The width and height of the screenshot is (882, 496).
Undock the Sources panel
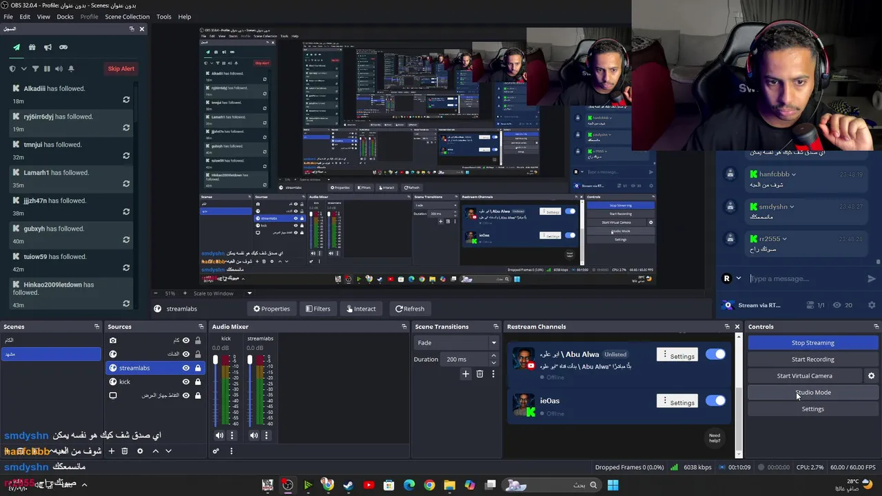pyautogui.click(x=201, y=327)
